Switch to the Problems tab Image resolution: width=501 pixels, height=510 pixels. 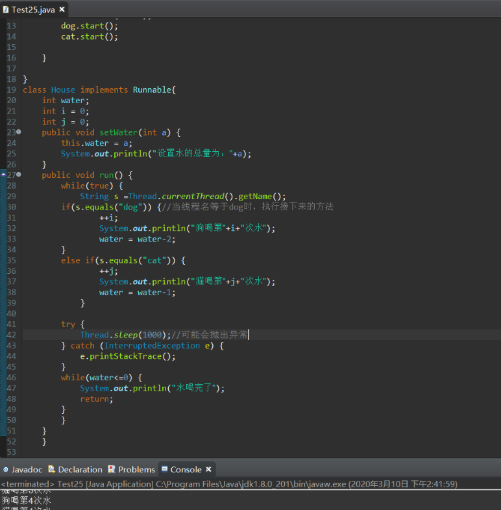point(136,469)
